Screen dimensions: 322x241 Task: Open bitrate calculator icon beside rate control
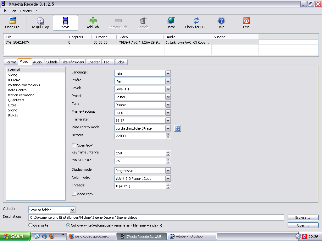pos(178,128)
